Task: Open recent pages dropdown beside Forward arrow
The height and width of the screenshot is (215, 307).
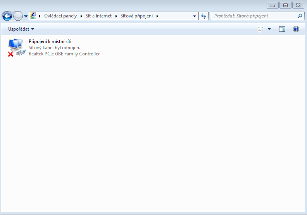Action: tap(26, 16)
